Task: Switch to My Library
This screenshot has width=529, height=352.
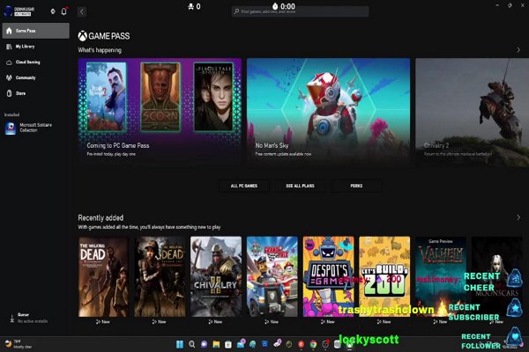Action: tap(36, 47)
